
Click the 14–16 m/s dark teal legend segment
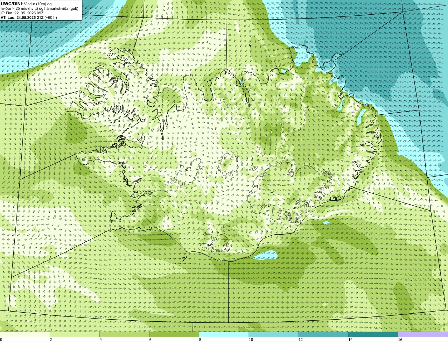(373, 334)
